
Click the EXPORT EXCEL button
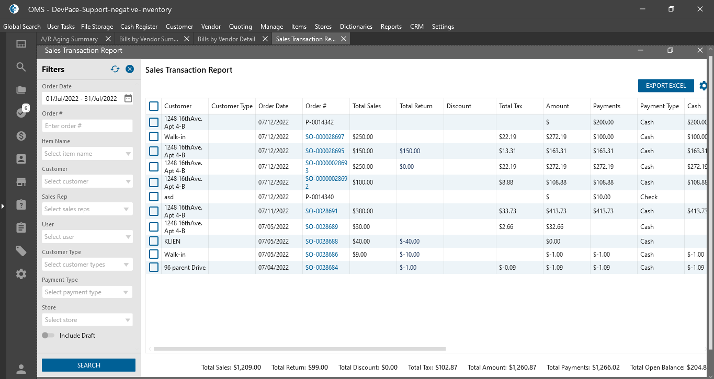click(665, 86)
